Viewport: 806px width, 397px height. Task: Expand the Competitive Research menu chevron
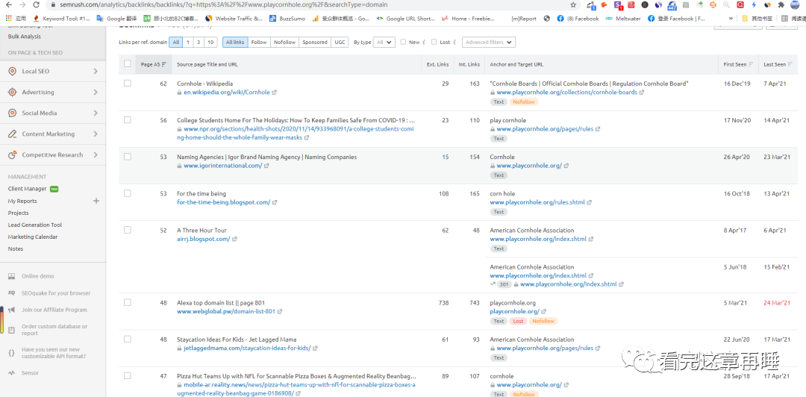click(x=96, y=154)
